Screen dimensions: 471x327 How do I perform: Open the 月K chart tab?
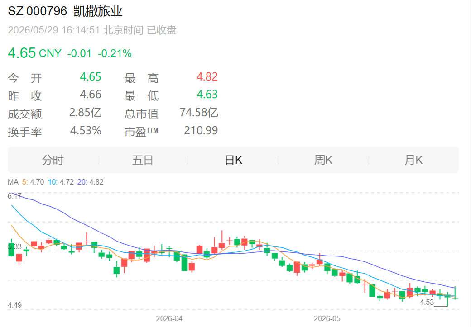point(413,160)
